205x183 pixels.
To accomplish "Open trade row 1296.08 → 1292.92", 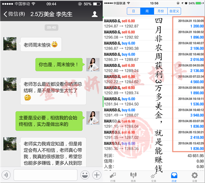I will [154, 34].
